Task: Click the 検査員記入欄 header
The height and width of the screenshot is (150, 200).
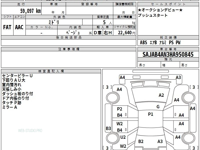Action: click(51, 71)
